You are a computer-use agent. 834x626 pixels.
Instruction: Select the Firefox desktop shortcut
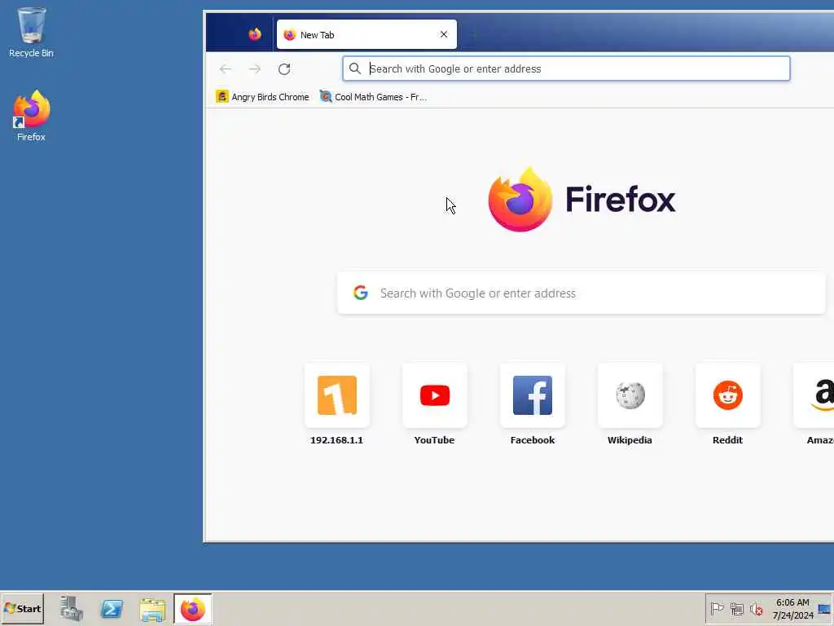31,116
